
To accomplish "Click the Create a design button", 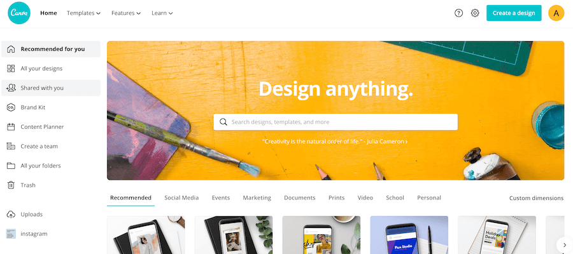I will click(514, 13).
